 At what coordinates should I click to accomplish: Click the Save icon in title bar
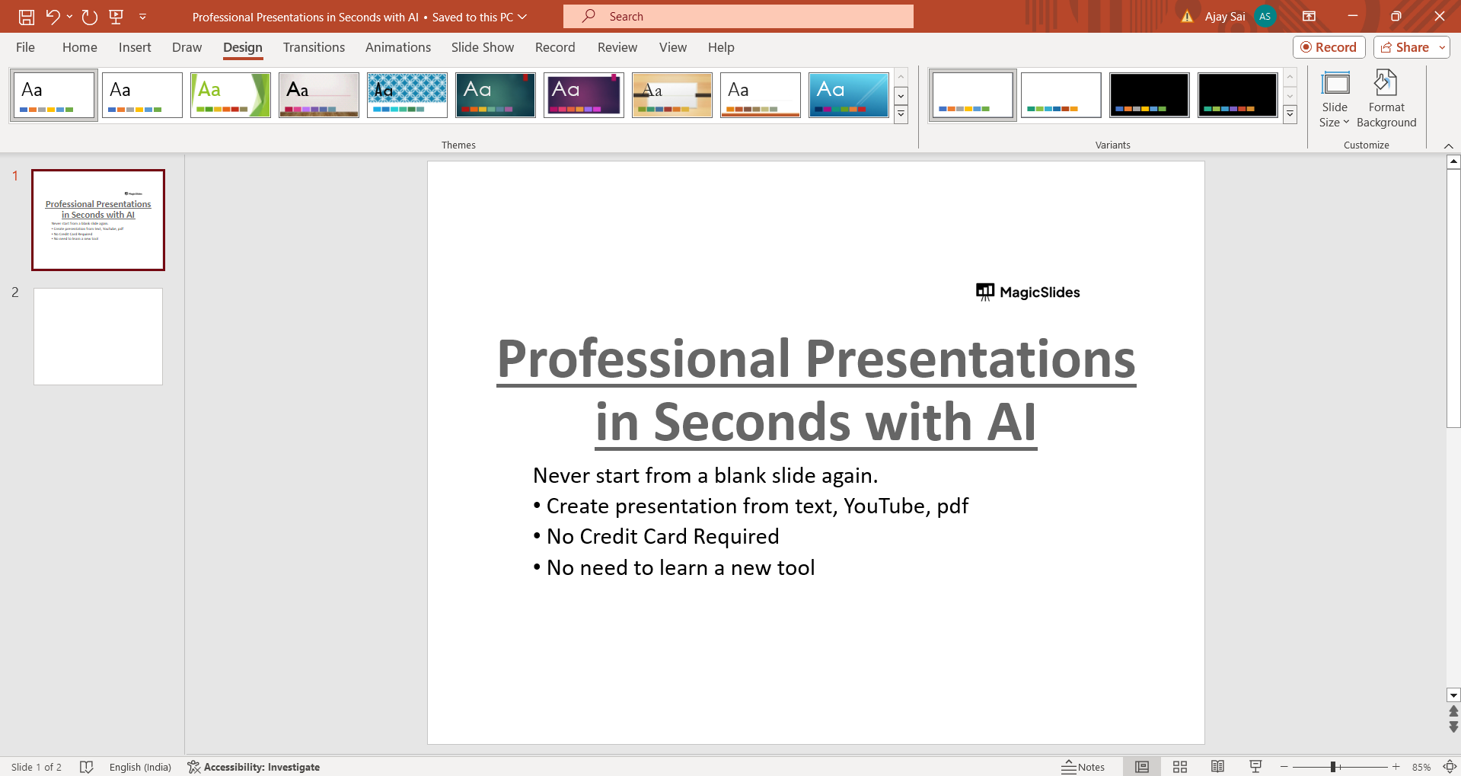click(x=27, y=16)
